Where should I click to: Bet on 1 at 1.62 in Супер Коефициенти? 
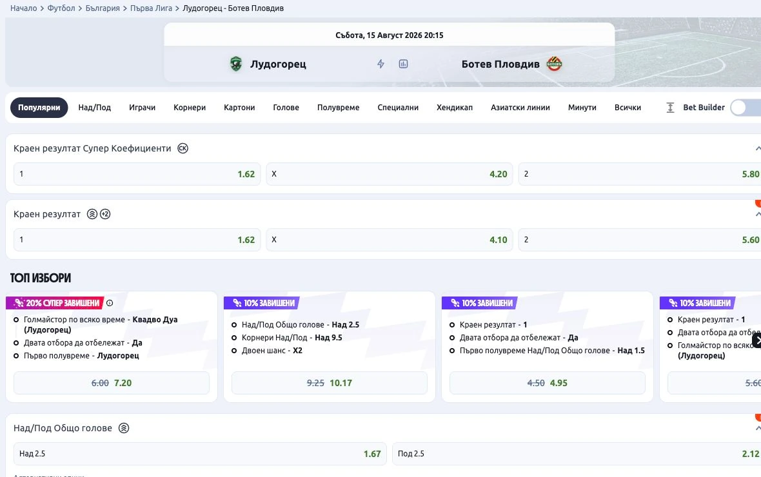137,174
